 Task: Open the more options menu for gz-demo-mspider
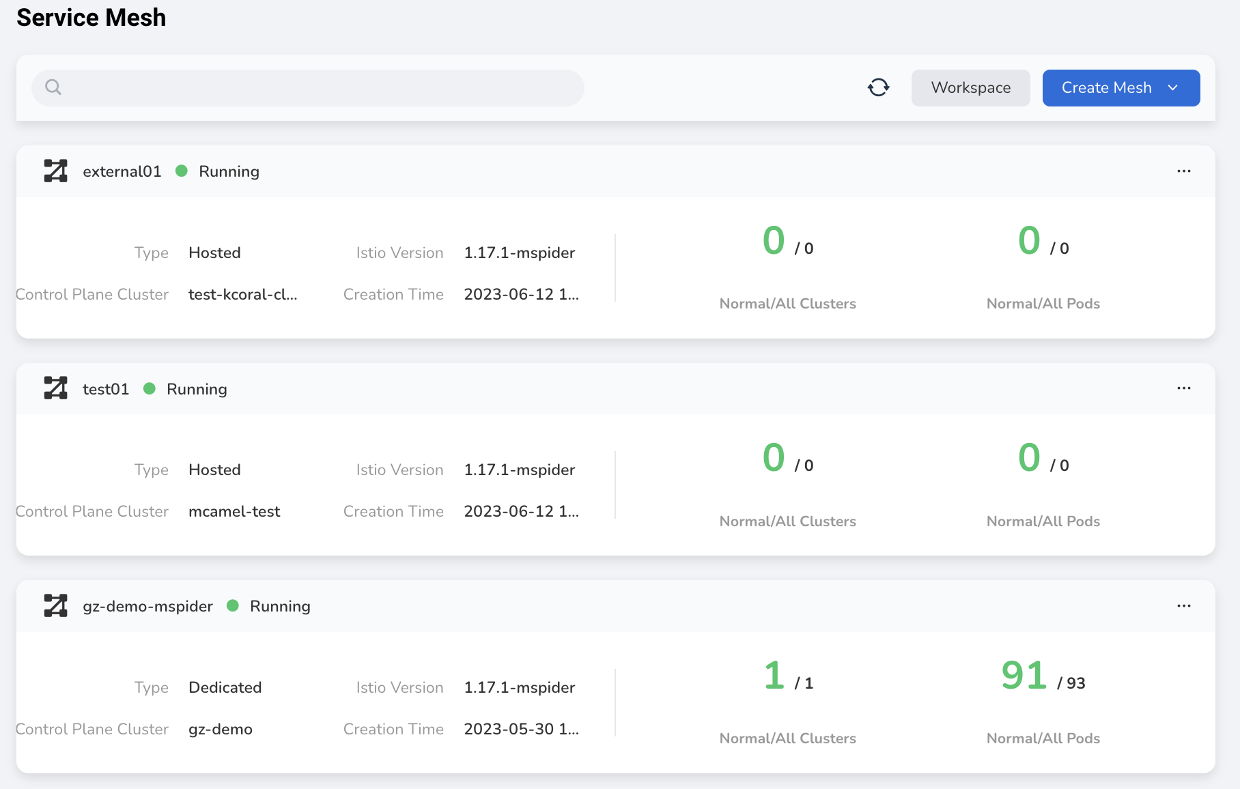tap(1184, 606)
